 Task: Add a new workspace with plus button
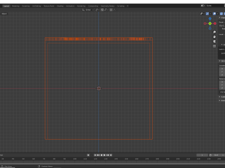tap(127, 6)
